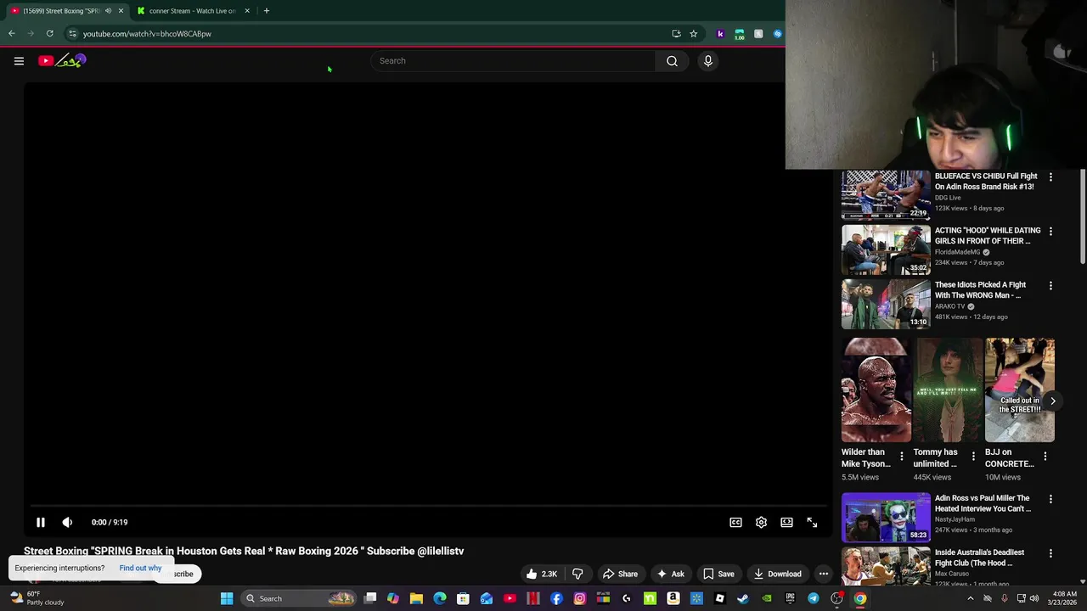The width and height of the screenshot is (1087, 611).
Task: Click the search magnifier button
Action: [x=672, y=60]
